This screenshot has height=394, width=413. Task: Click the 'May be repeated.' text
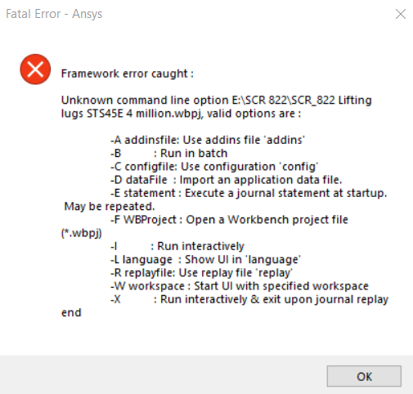coord(110,207)
